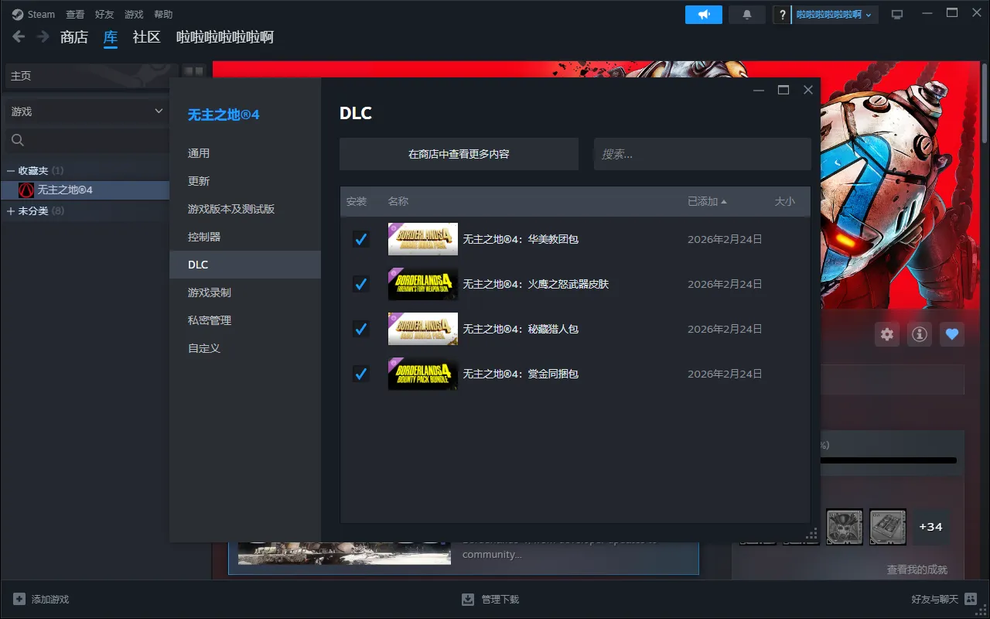Open the 游戏 filter dropdown
Image resolution: width=990 pixels, height=619 pixels.
(x=87, y=111)
